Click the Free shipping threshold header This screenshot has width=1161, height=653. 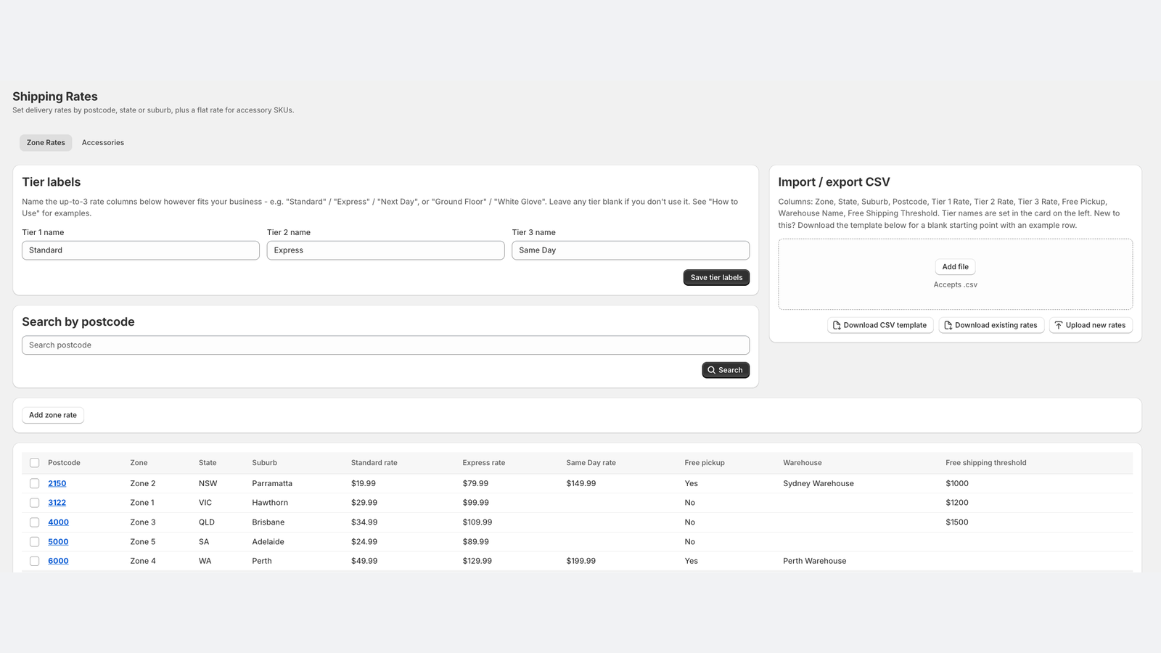coord(985,463)
